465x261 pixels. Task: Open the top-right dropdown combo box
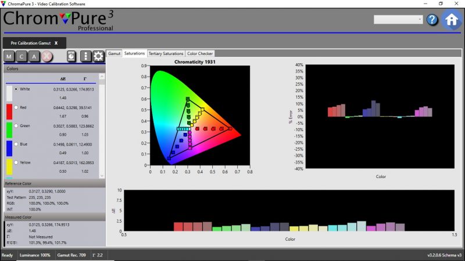click(x=398, y=20)
